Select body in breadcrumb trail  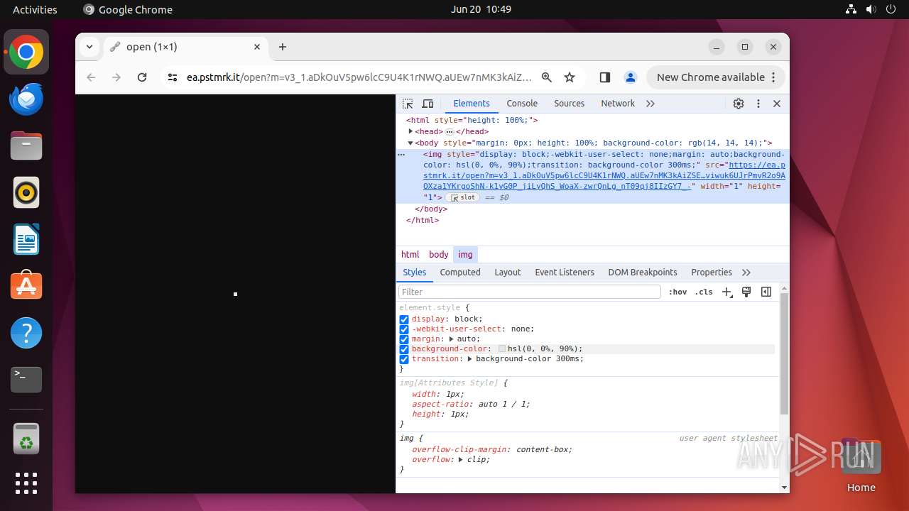[x=439, y=255]
